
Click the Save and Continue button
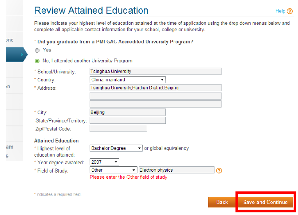pyautogui.click(x=265, y=202)
